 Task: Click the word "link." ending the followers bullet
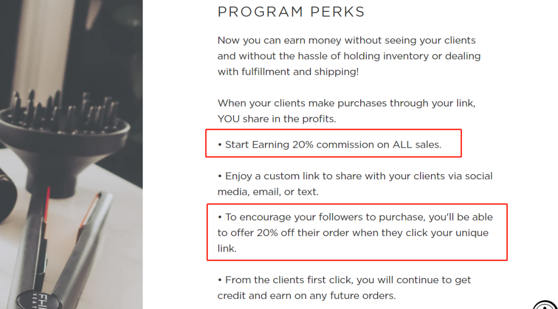click(x=227, y=249)
